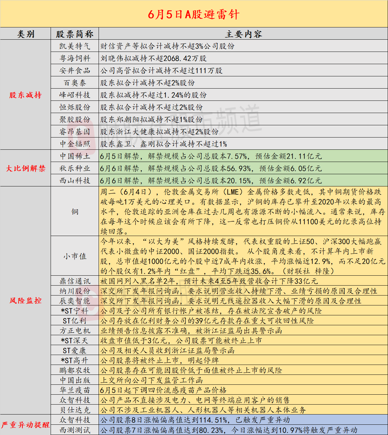Select stock name 中国出版
388x435 pixels.
75,380
